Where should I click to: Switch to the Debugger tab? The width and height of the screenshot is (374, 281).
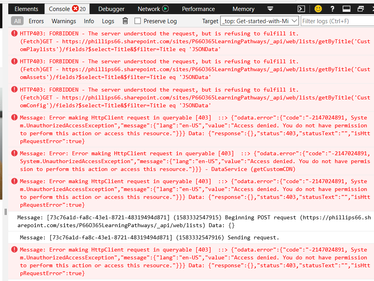tap(111, 8)
